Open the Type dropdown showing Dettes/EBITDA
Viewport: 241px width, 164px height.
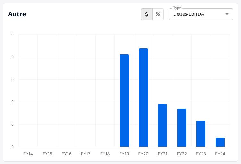[201, 14]
